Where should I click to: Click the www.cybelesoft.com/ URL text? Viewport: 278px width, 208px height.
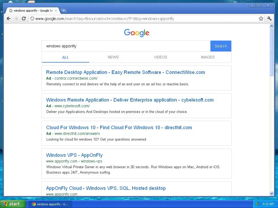click(72, 106)
